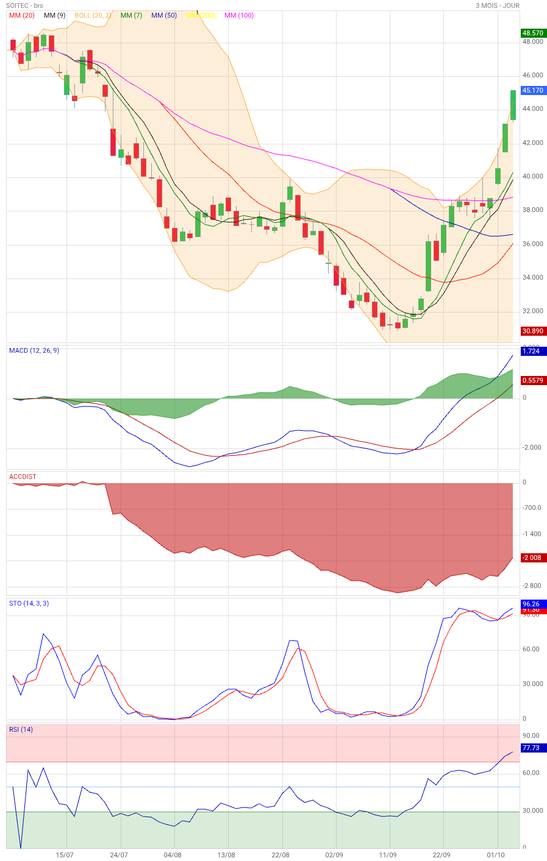Click the -1 400 ACCDIST axis label
The width and height of the screenshot is (547, 861).
tap(532, 534)
